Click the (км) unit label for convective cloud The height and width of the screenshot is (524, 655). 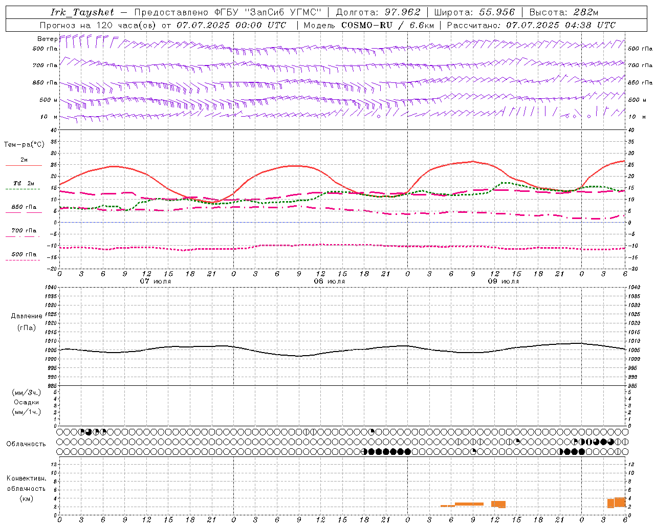(x=27, y=498)
